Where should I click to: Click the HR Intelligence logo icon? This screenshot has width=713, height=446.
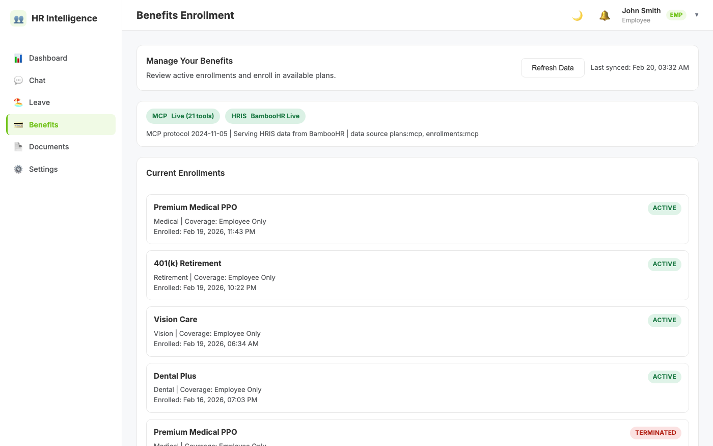click(18, 18)
